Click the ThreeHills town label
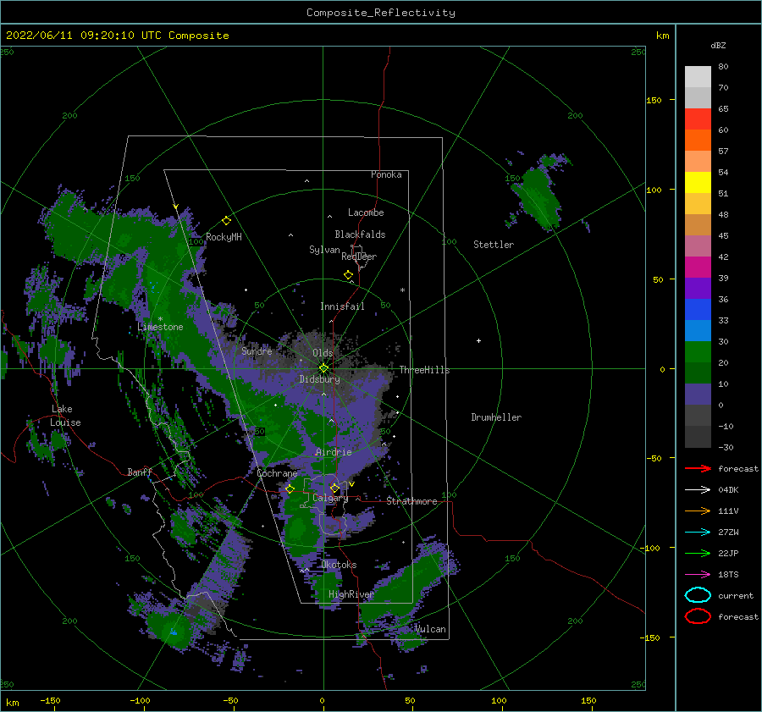This screenshot has width=762, height=712. tap(425, 370)
